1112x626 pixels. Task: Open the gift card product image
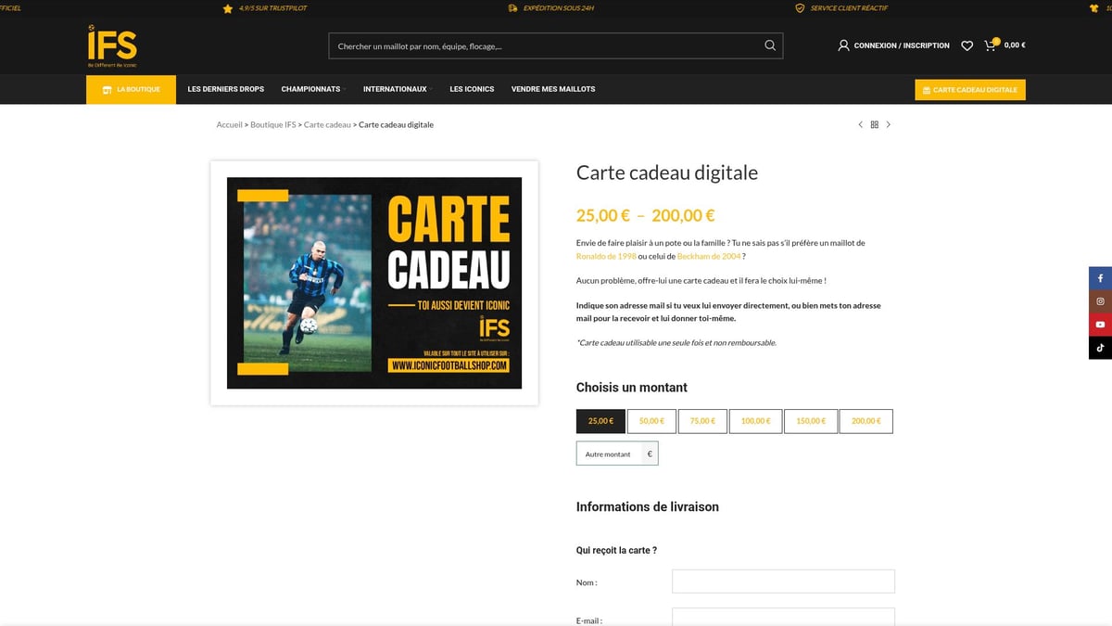(x=374, y=283)
